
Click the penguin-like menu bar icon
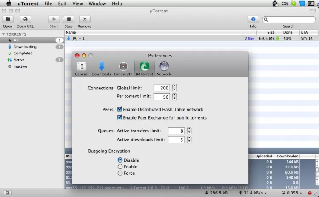(x=275, y=3)
